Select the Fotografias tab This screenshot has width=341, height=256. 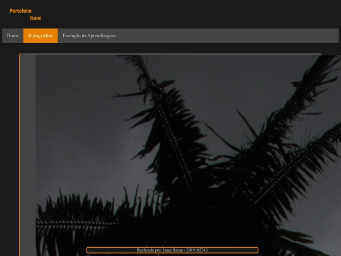(40, 35)
